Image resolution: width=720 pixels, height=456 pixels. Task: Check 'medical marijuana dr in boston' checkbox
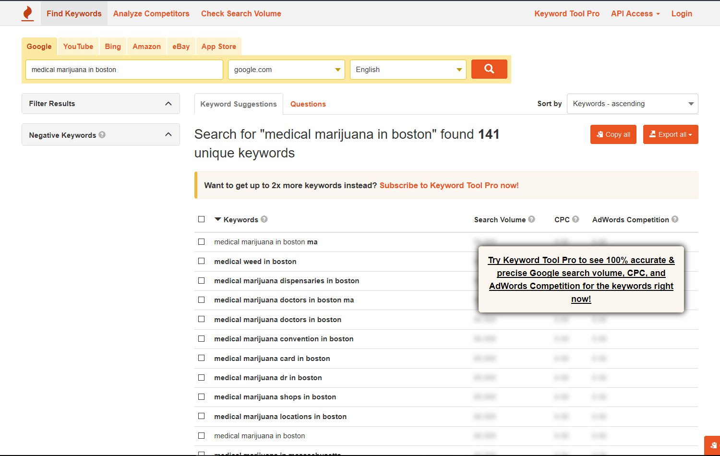[202, 378]
